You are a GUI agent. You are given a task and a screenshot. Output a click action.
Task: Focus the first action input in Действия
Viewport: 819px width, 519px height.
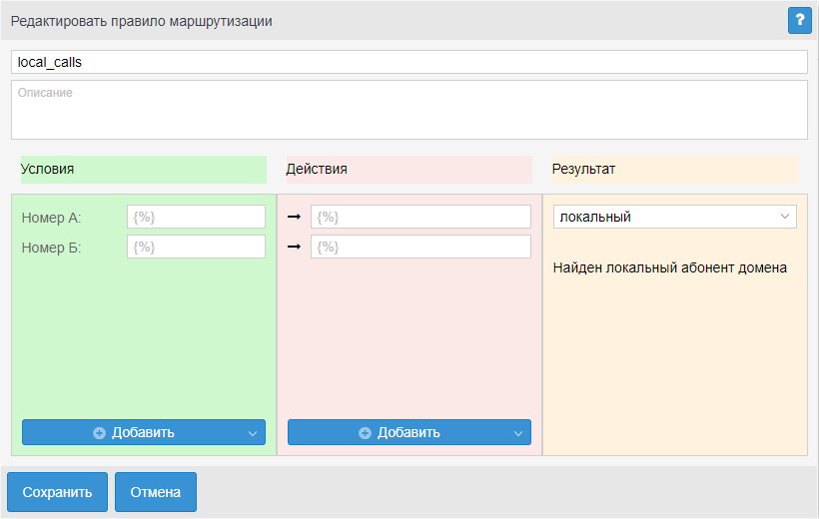420,217
